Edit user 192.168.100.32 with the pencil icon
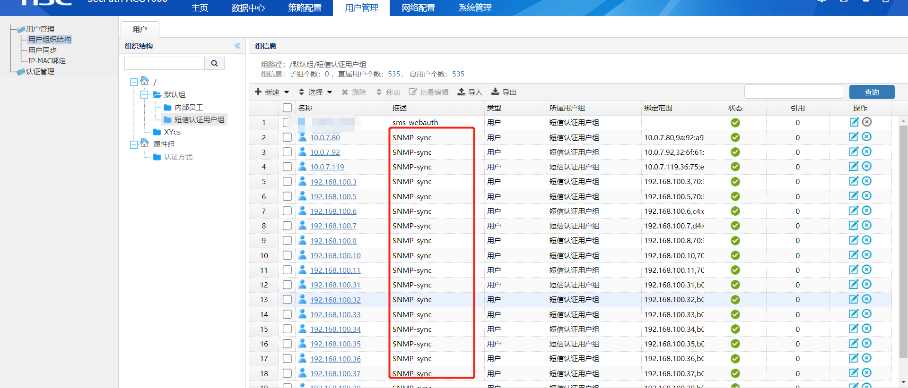The width and height of the screenshot is (908, 388). point(854,299)
